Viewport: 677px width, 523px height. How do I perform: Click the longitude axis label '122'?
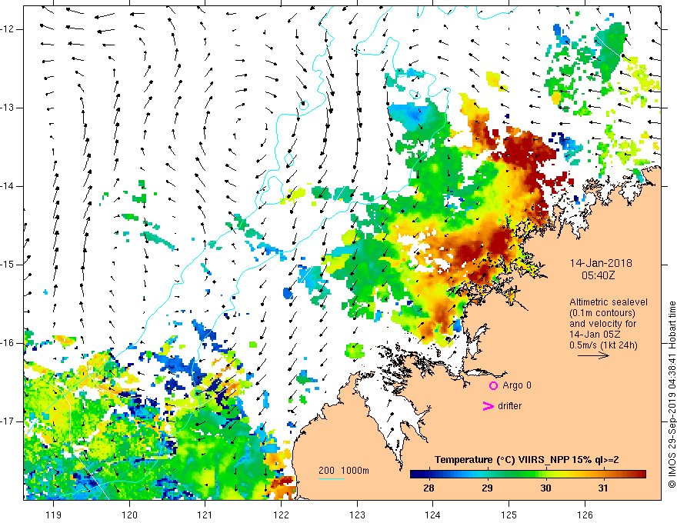click(281, 515)
